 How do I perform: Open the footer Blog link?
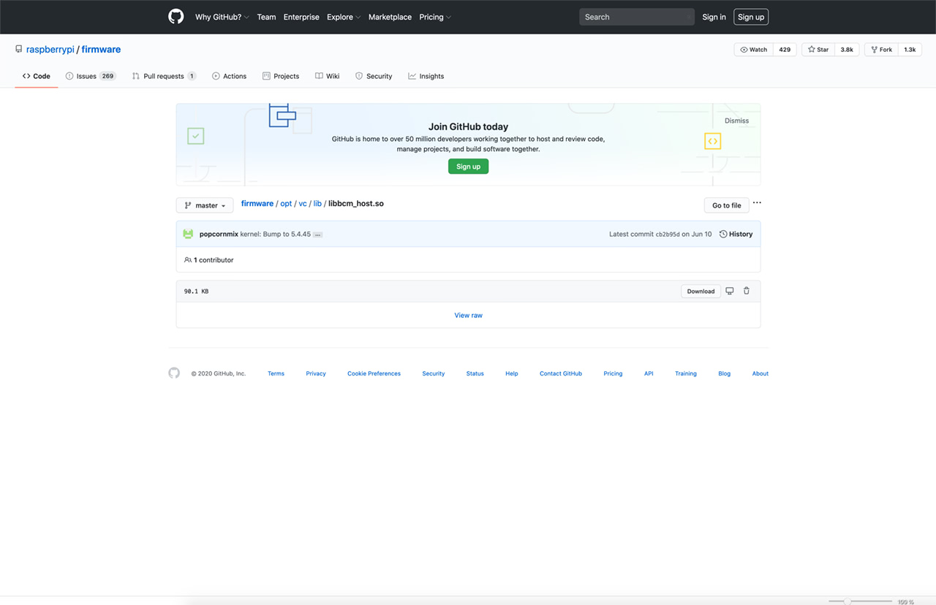pyautogui.click(x=724, y=373)
